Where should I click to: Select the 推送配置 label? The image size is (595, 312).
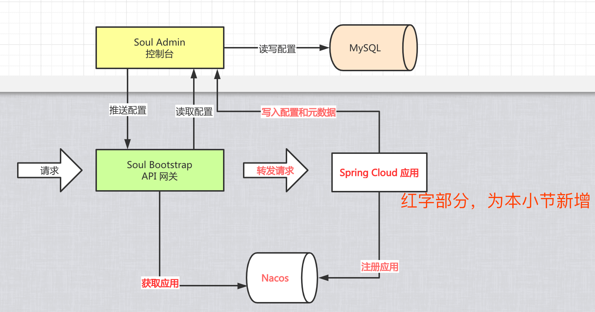128,110
